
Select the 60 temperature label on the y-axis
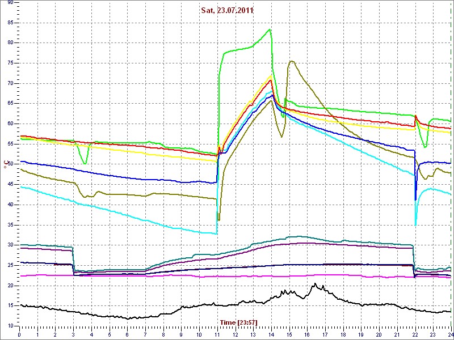click(10, 124)
